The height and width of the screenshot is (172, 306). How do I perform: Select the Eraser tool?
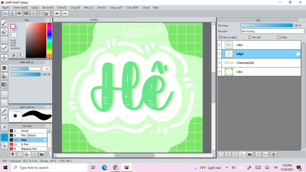tap(4, 31)
